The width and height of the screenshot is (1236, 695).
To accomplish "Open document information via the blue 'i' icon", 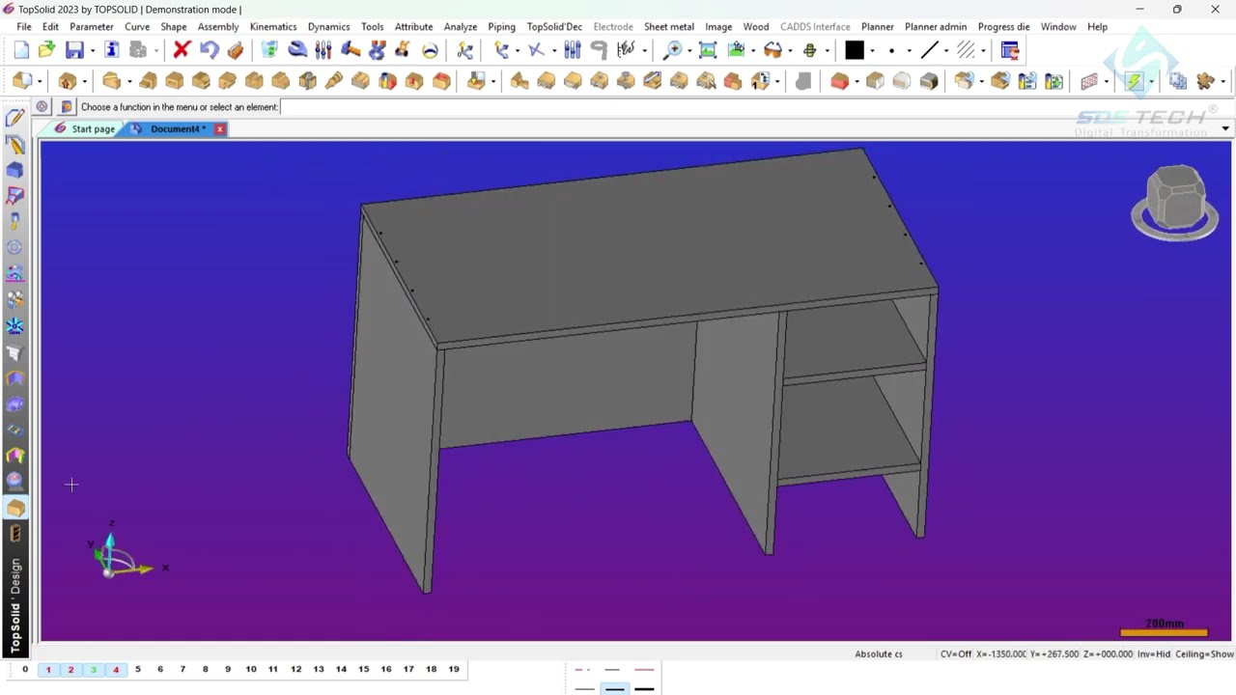I will pyautogui.click(x=112, y=50).
